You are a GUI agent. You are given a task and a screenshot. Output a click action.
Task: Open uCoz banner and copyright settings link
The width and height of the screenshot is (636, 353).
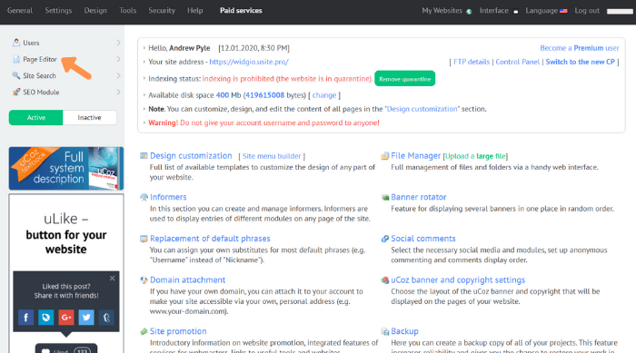point(458,279)
